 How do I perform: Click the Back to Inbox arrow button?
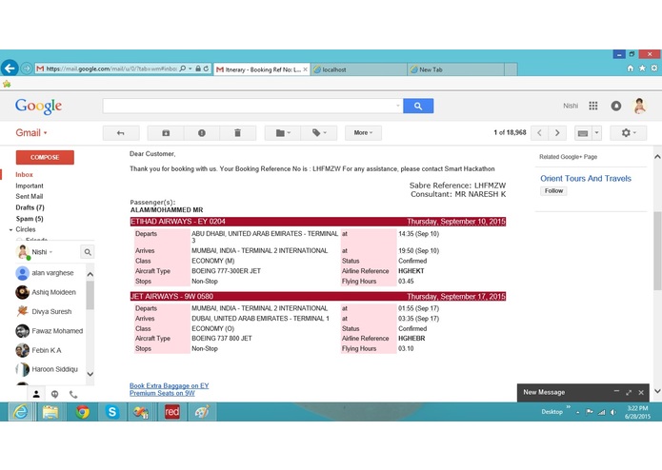tap(121, 133)
